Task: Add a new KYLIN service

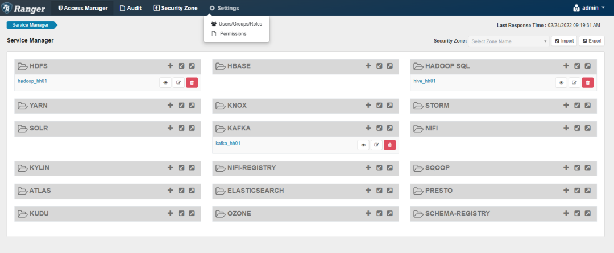Action: point(171,167)
